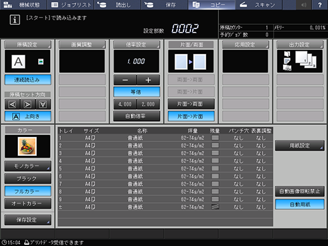The width and height of the screenshot is (328, 246).
Task: Select tray 1 row in paper list
Action: (165, 138)
